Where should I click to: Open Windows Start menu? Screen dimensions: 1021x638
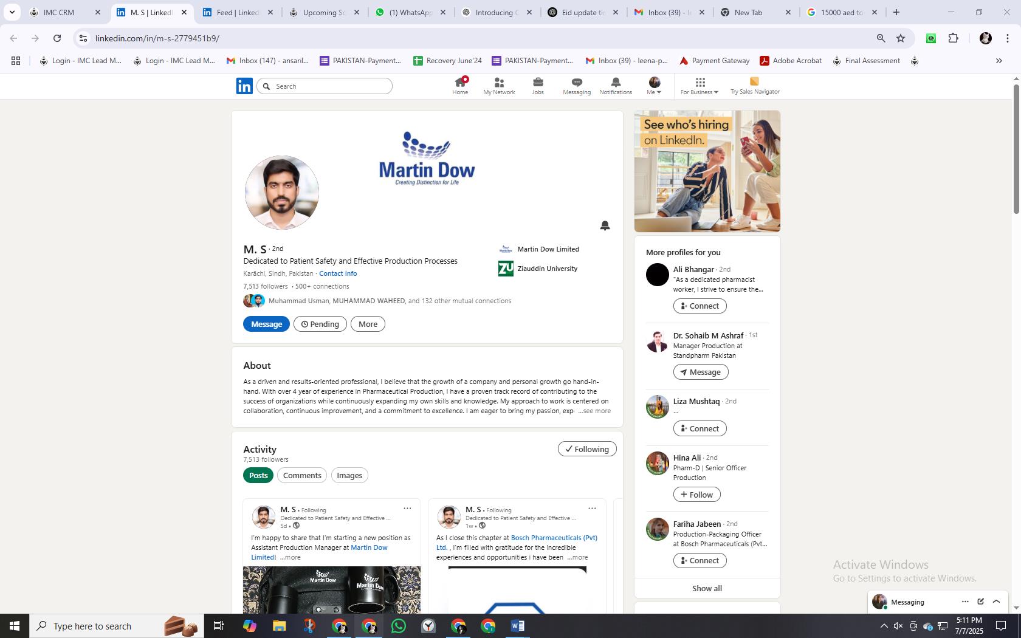click(x=15, y=626)
